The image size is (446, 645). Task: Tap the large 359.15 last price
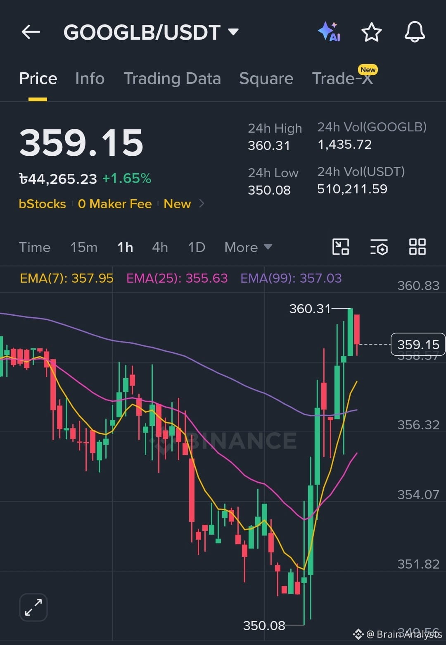pyautogui.click(x=81, y=143)
